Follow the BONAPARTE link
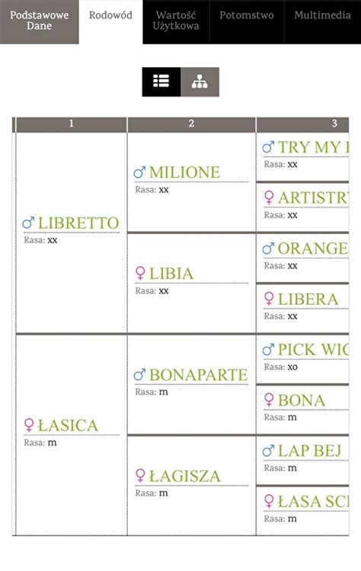 click(198, 375)
